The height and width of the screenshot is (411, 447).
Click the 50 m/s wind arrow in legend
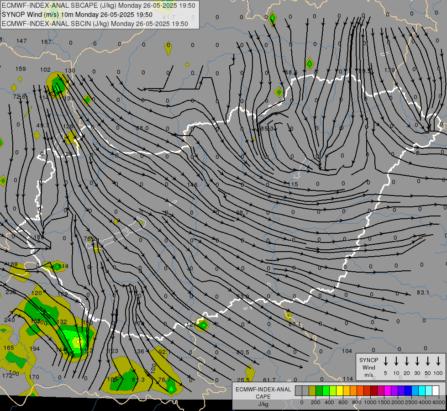click(x=428, y=361)
